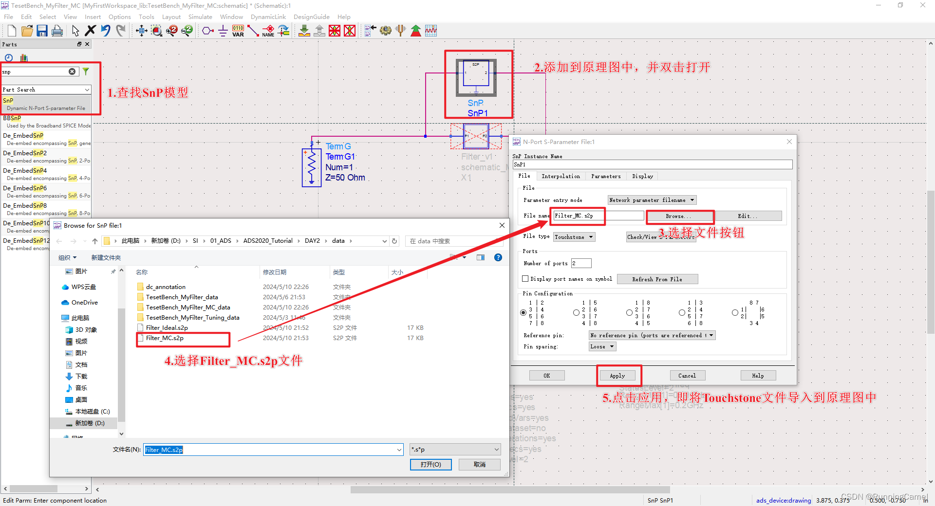Click the Apply button
This screenshot has height=506, width=935.
[x=617, y=375]
